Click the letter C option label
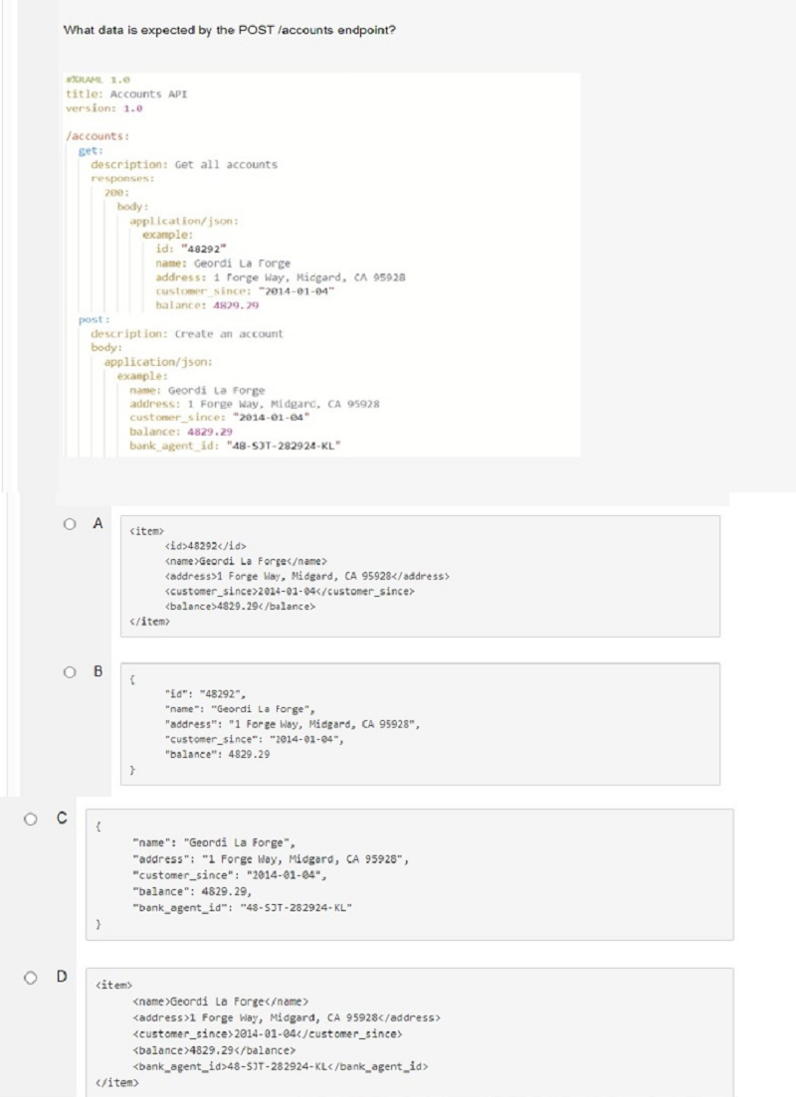 point(62,820)
